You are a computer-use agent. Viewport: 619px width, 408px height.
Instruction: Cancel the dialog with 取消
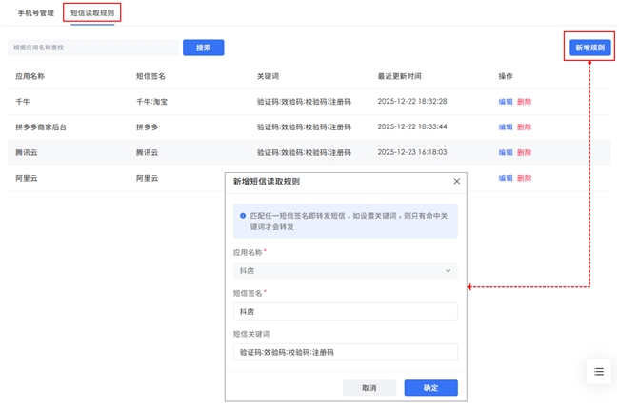coord(369,388)
